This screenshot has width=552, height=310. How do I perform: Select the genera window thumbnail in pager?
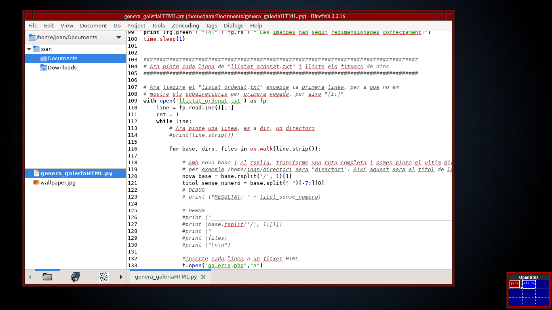pos(515,284)
